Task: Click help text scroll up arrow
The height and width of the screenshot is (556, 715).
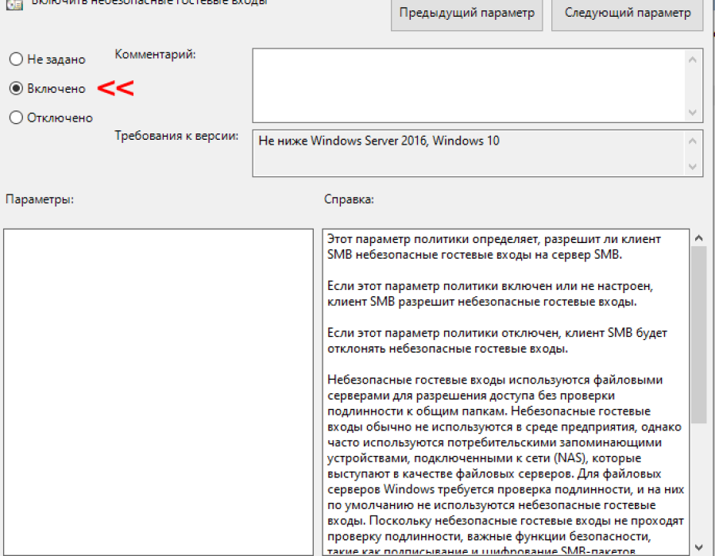Action: (698, 238)
